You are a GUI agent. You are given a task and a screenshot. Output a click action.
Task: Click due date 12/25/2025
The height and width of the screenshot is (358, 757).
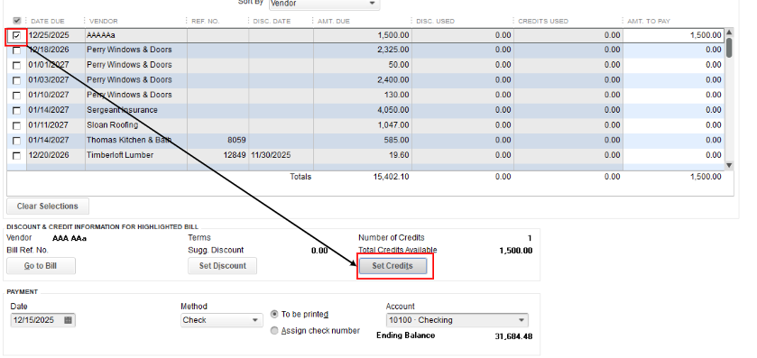pyautogui.click(x=49, y=35)
